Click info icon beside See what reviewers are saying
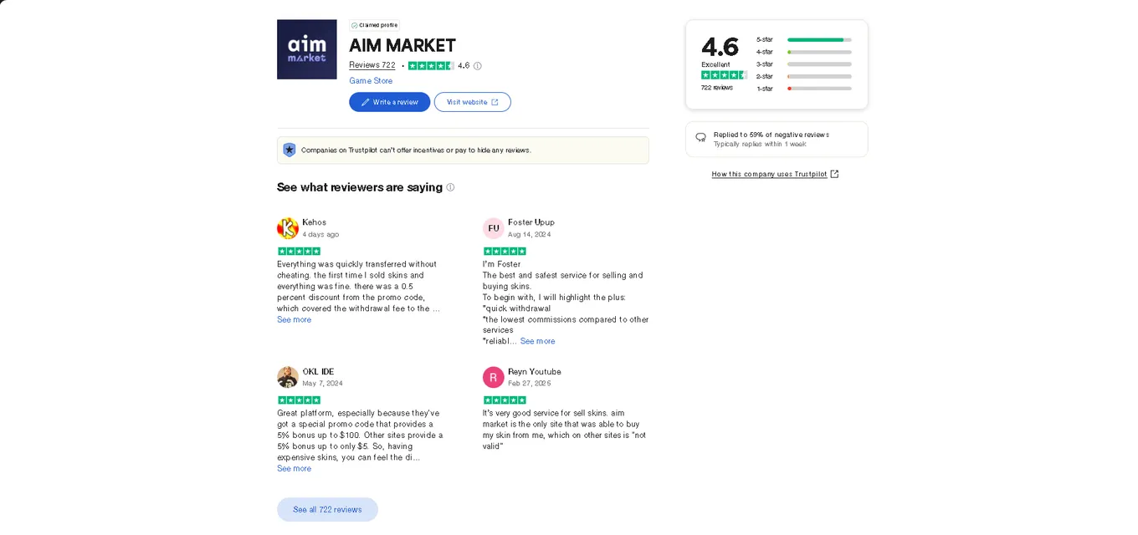 [x=450, y=187]
